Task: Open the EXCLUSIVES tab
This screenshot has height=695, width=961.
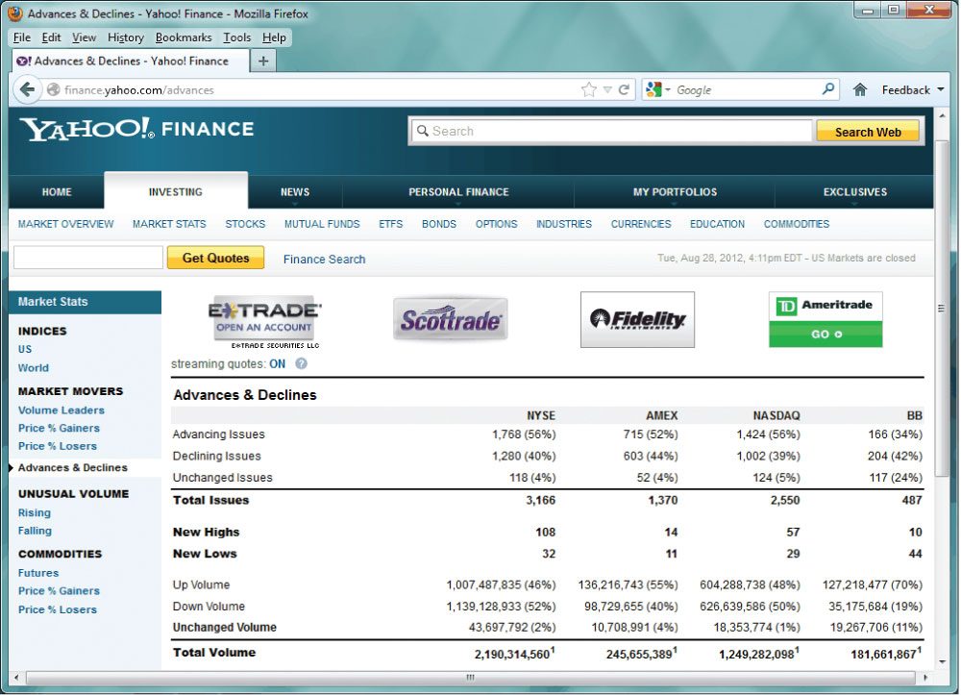Action: [855, 192]
